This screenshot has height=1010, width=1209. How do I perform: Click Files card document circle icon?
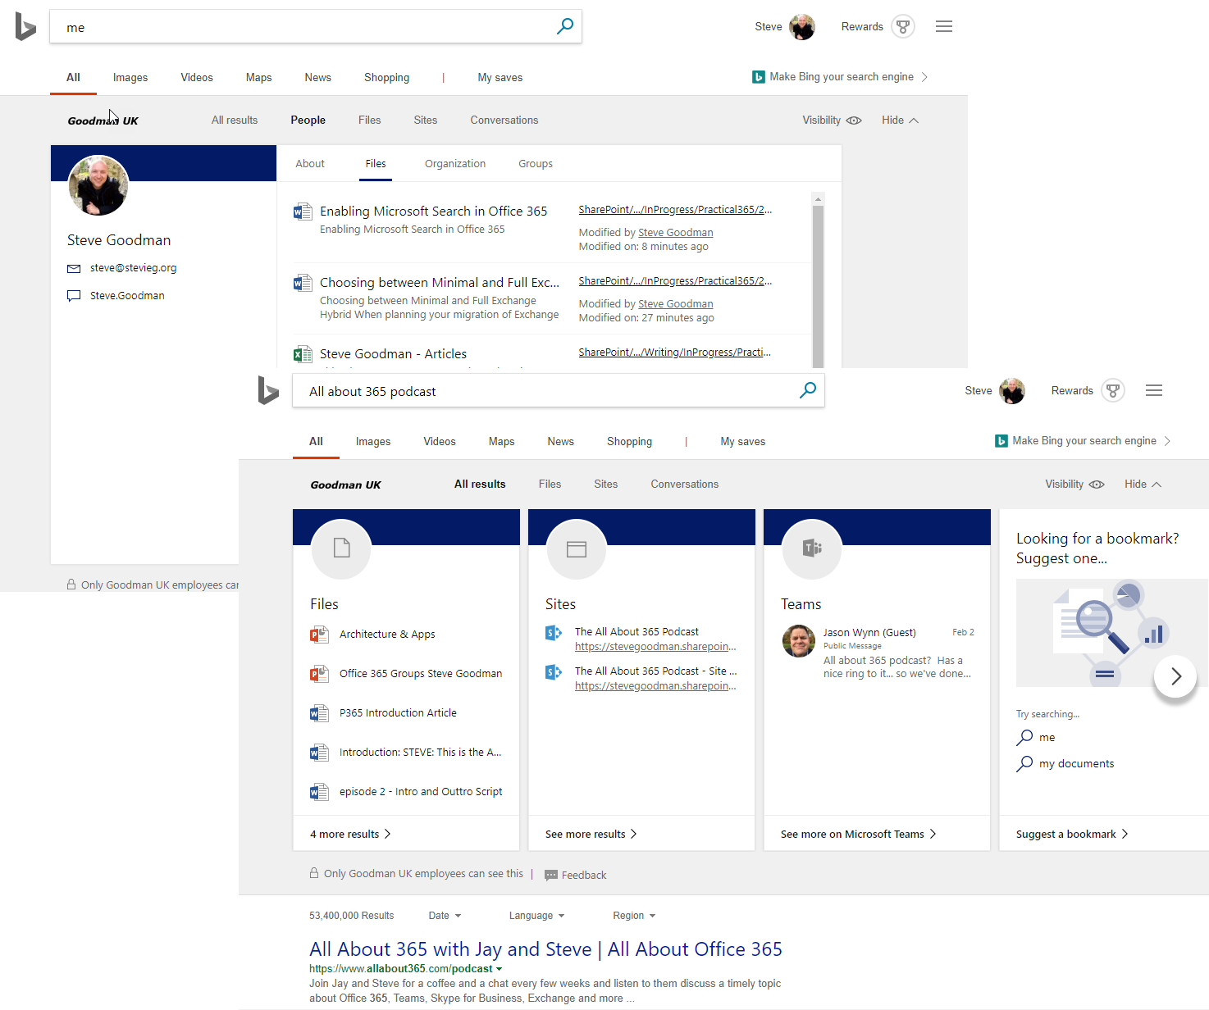[x=341, y=548]
